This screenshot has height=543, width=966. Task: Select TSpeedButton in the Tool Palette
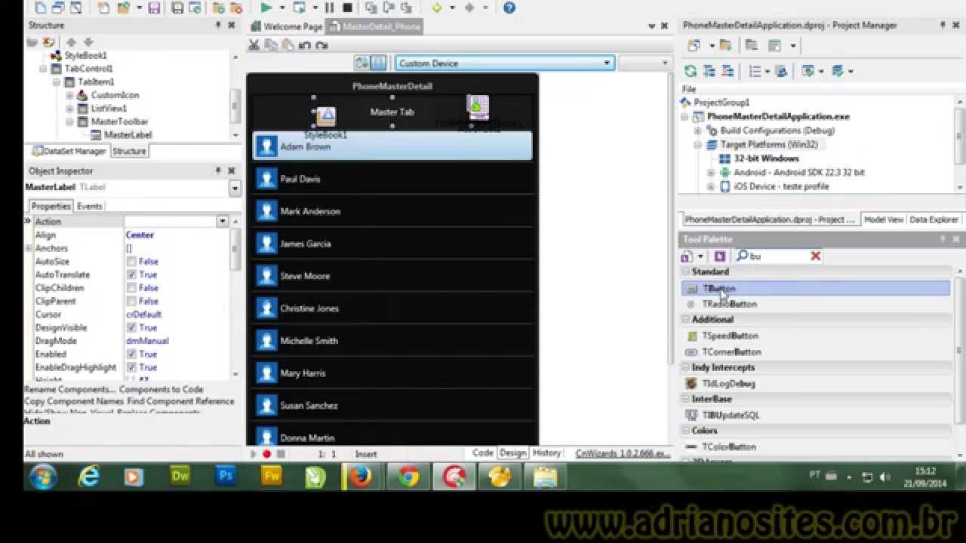pyautogui.click(x=730, y=336)
